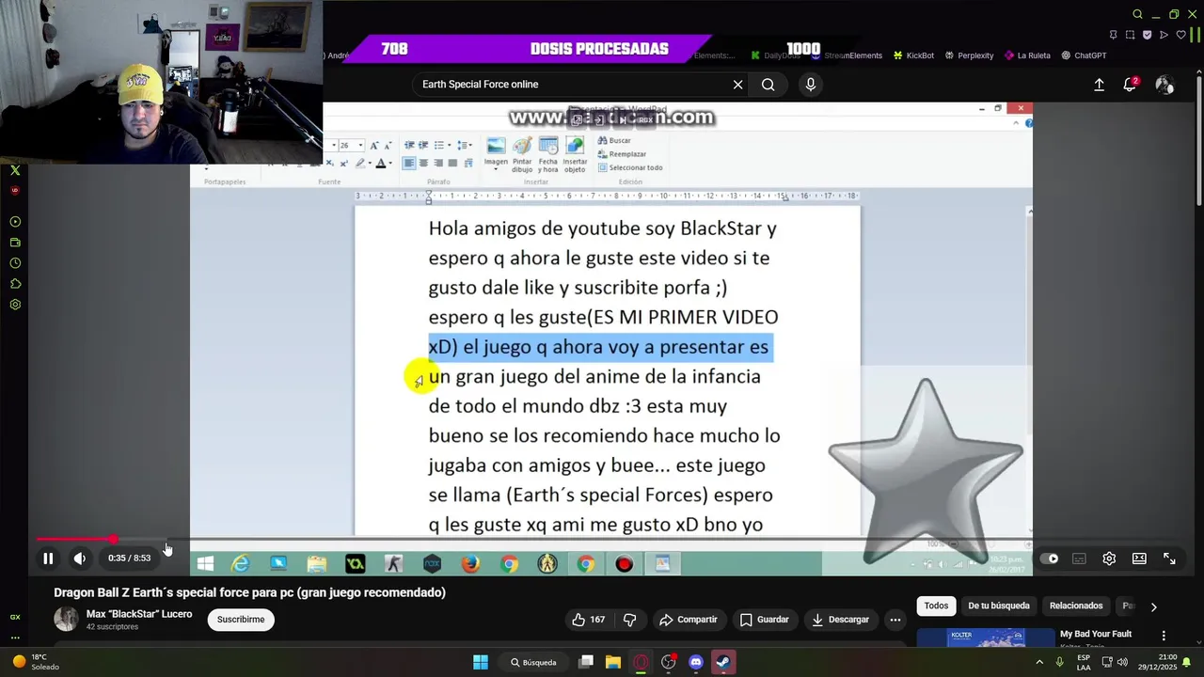Click the Windows Start button on the taskbar
Image resolution: width=1204 pixels, height=677 pixels.
481,662
